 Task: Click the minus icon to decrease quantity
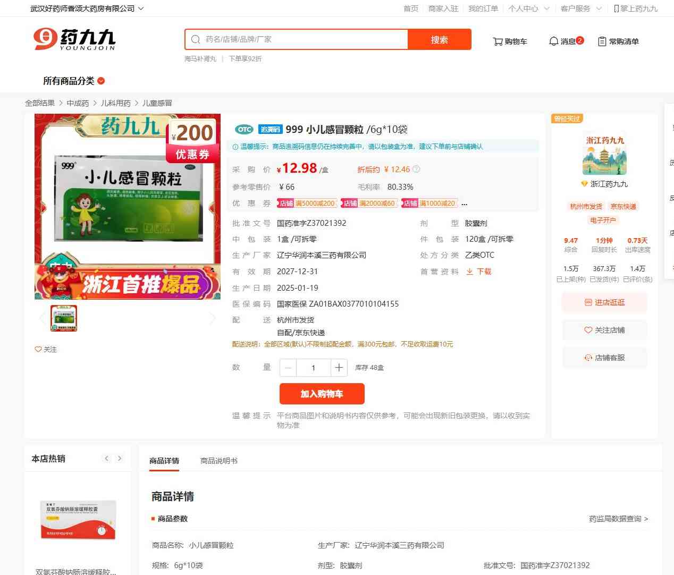pos(288,368)
